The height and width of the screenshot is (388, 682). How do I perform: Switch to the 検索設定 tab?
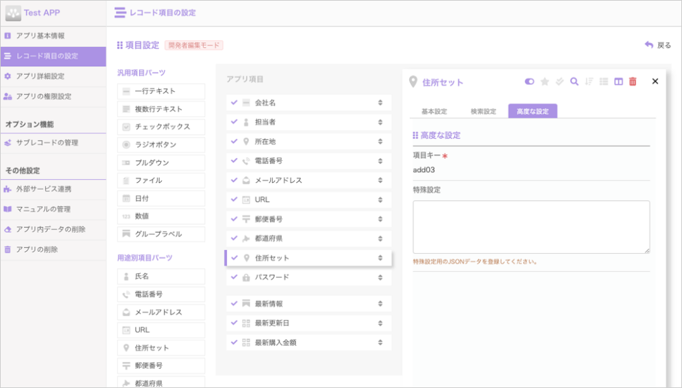tap(484, 112)
